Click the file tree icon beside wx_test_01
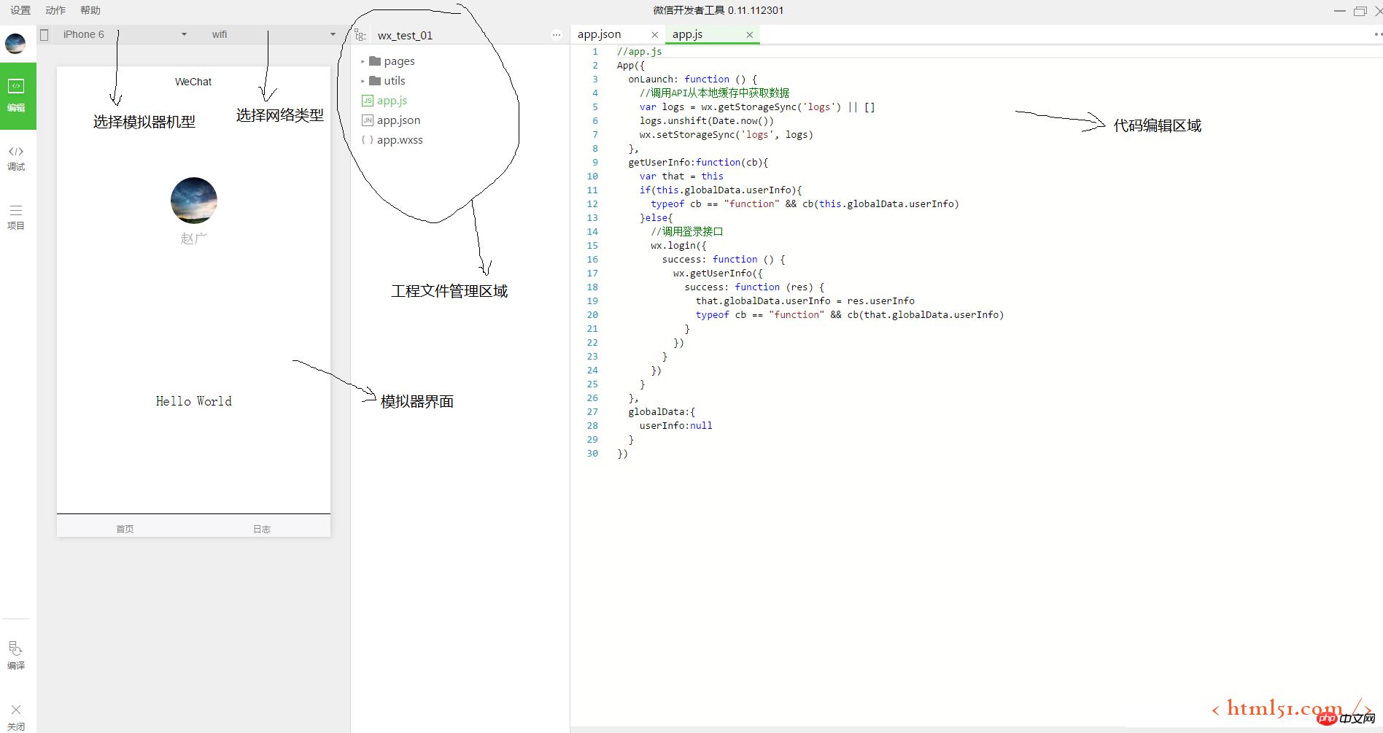This screenshot has width=1383, height=733. click(360, 35)
